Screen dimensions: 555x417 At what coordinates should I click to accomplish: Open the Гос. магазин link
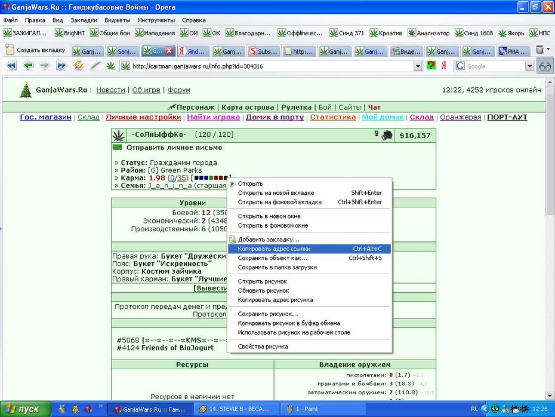coord(46,117)
